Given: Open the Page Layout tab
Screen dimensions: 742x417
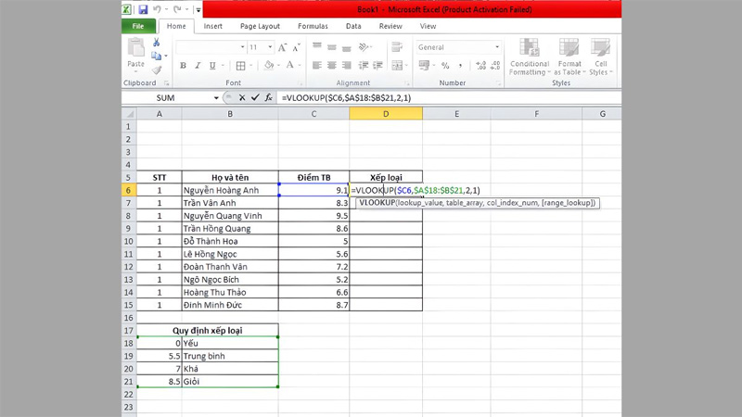Looking at the screenshot, I should coord(260,27).
